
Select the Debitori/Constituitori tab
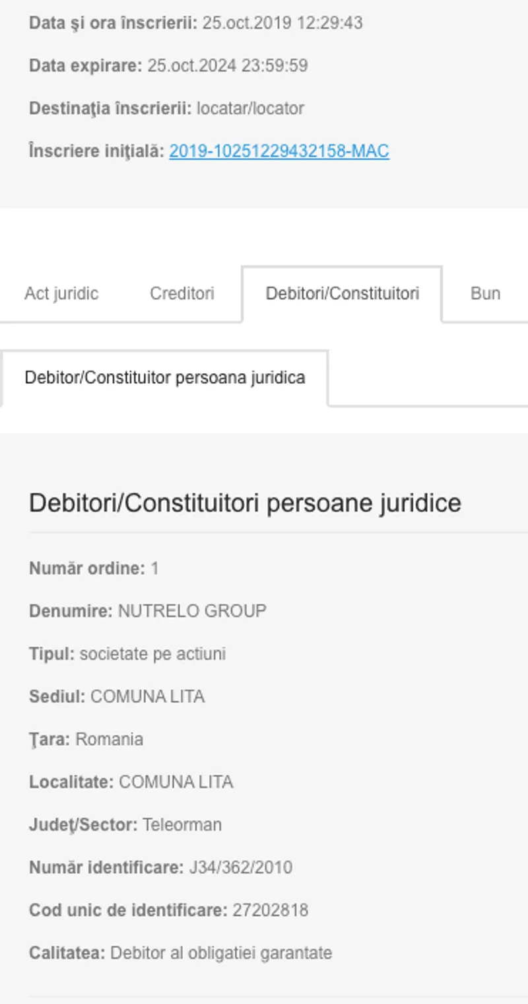point(342,293)
